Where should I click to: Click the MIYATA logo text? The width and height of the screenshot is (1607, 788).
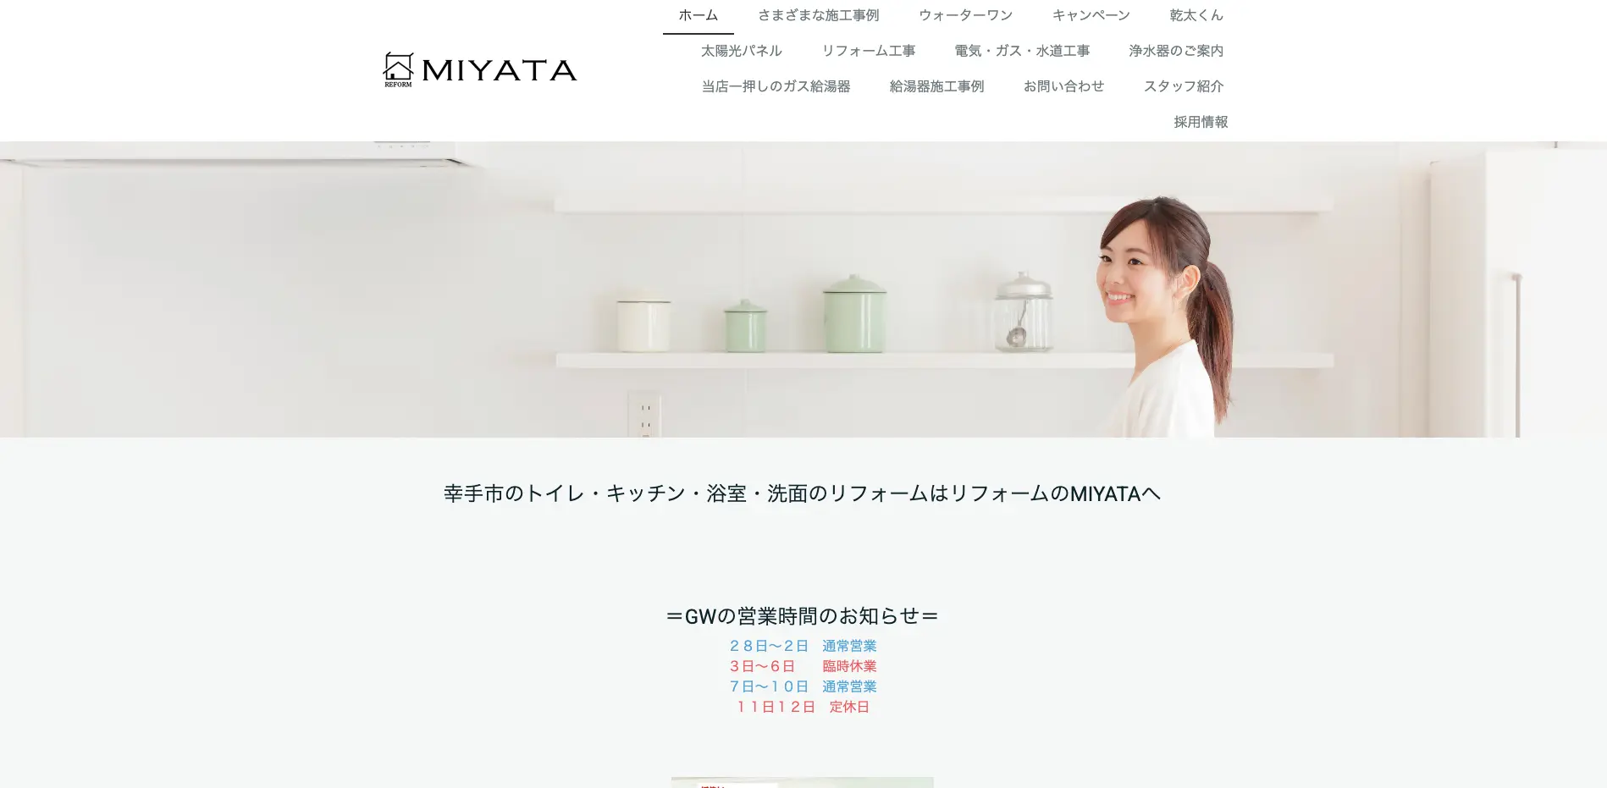tap(500, 70)
